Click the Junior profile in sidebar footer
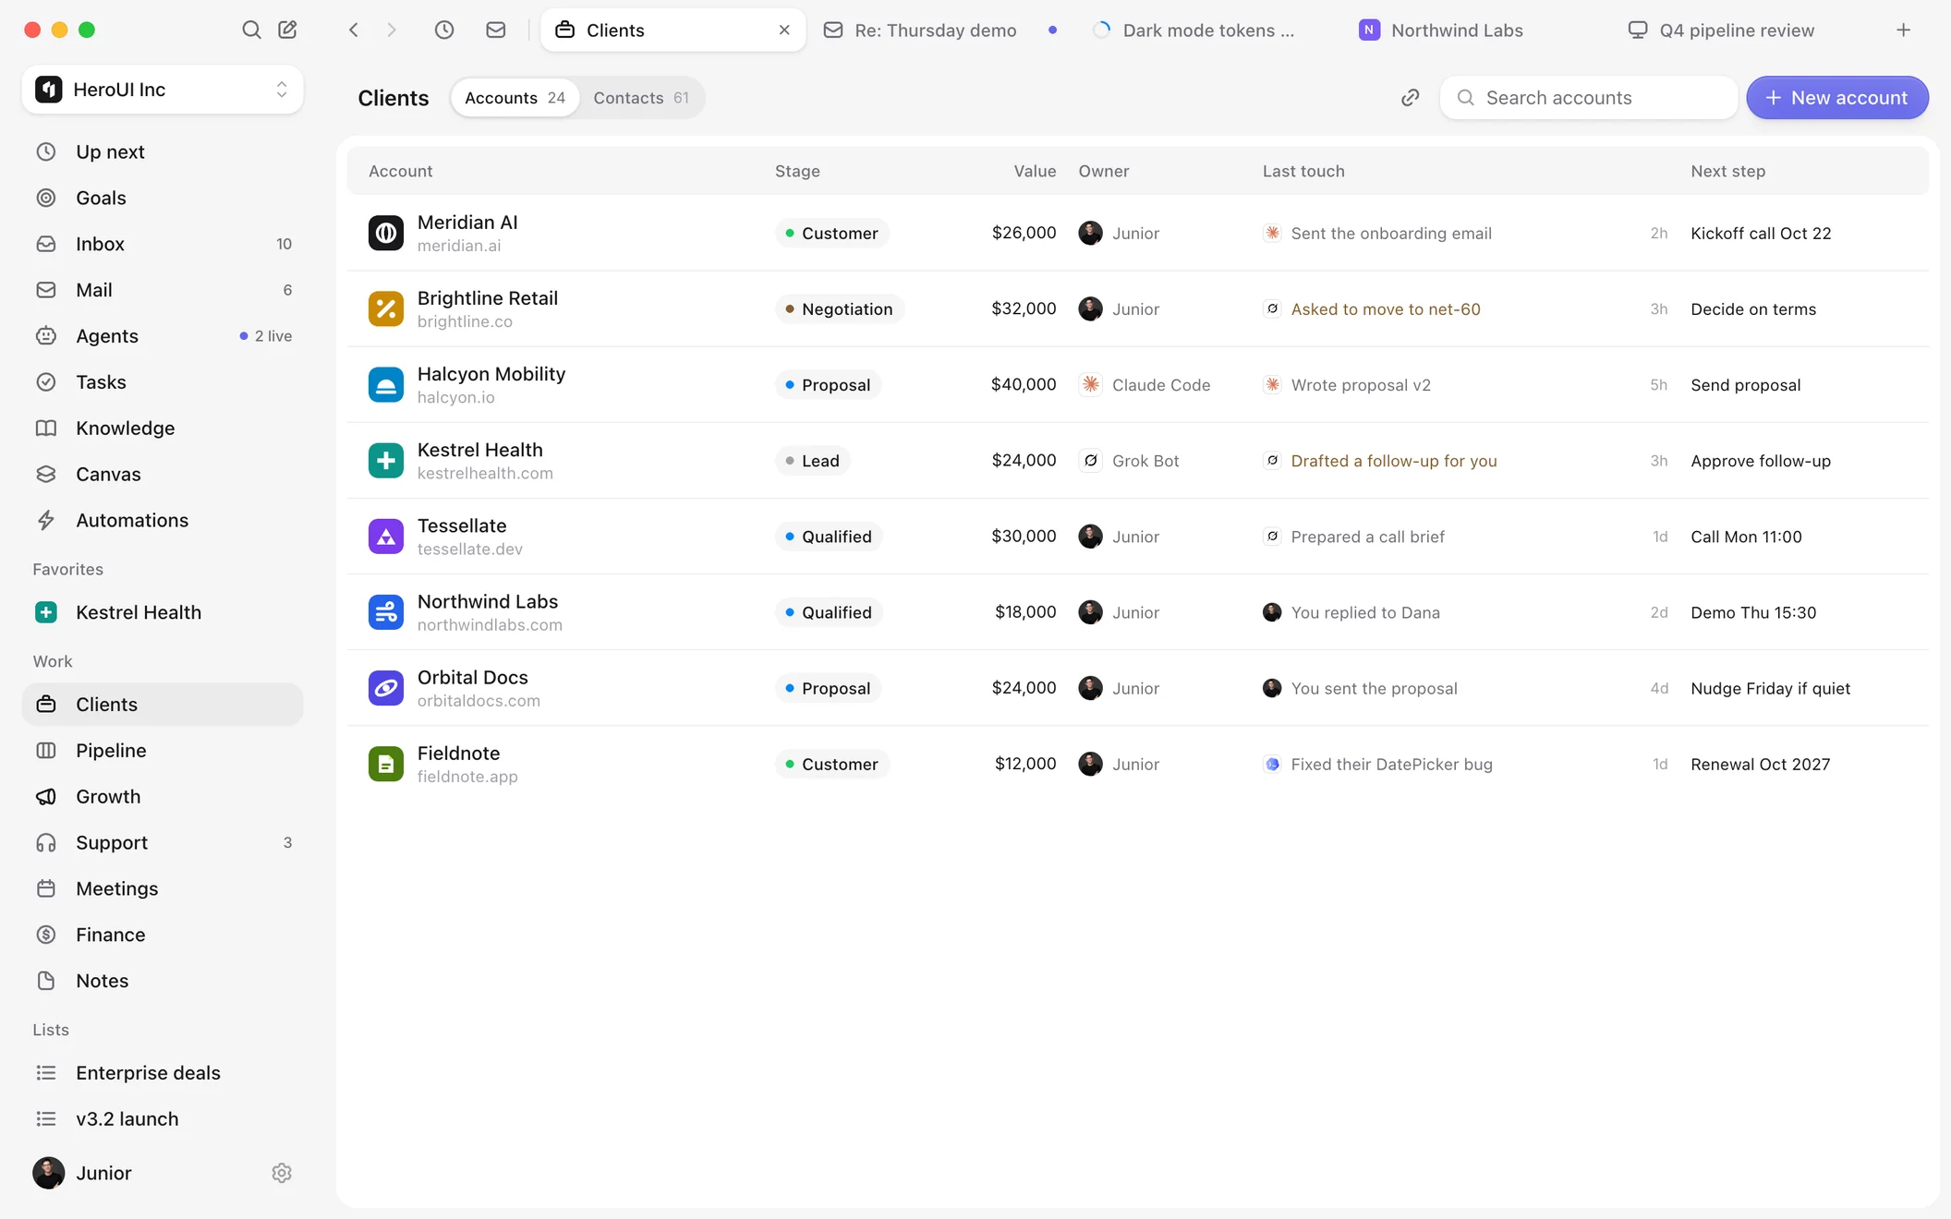 [x=83, y=1173]
